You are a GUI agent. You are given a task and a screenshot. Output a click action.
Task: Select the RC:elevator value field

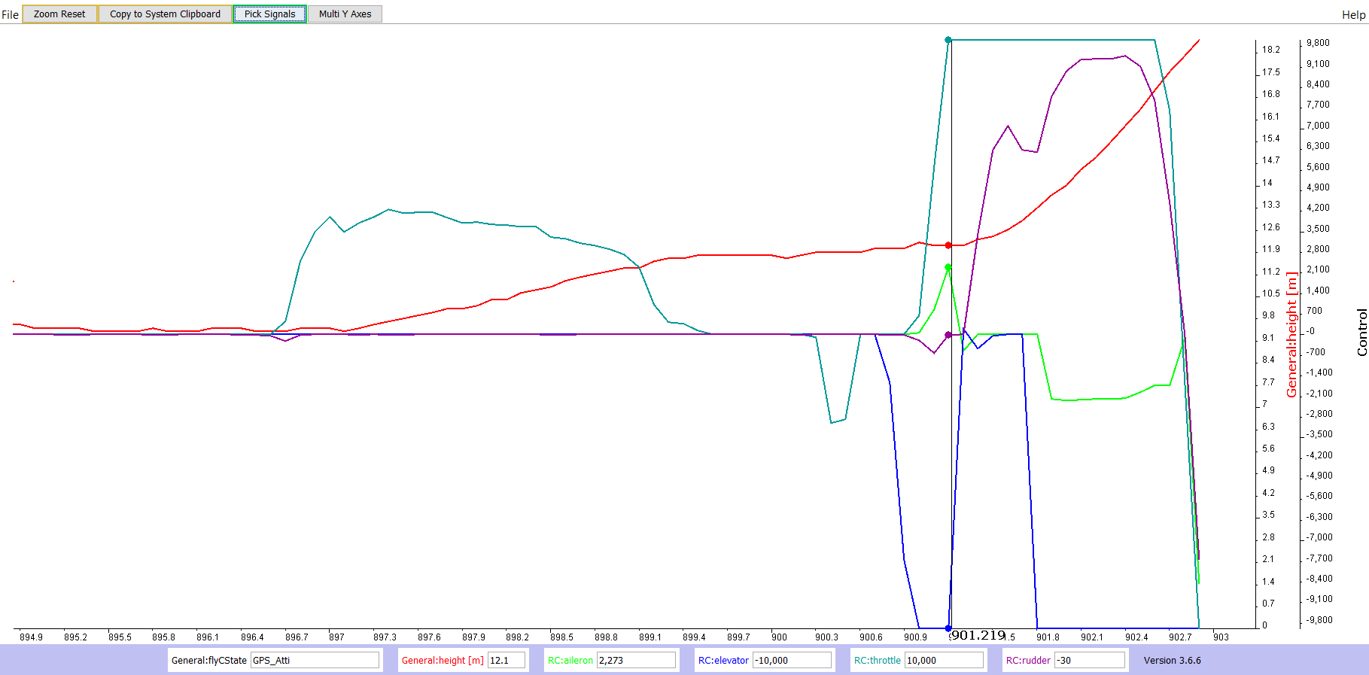coord(792,660)
